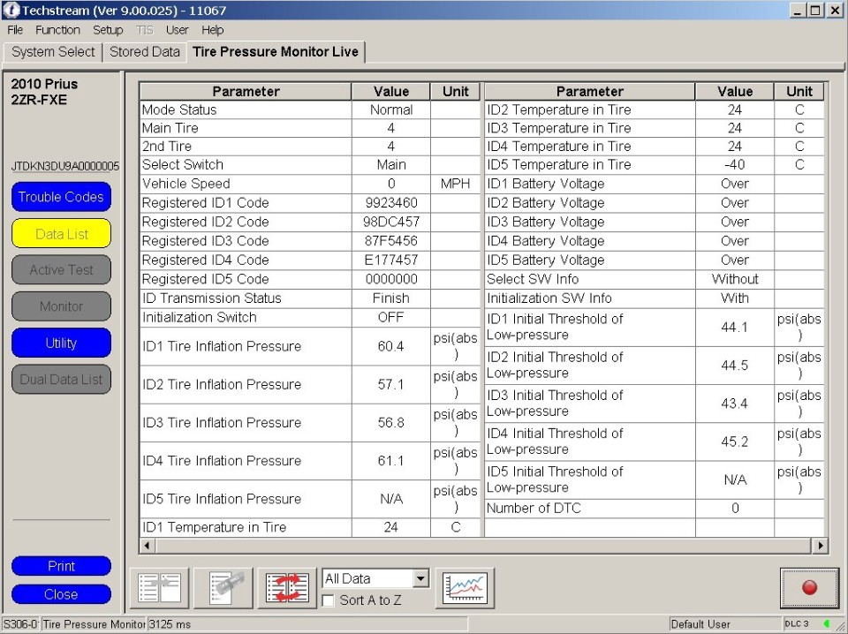Click the ID2 Initial Threshold value 44.5
This screenshot has height=634, width=848.
click(x=734, y=366)
